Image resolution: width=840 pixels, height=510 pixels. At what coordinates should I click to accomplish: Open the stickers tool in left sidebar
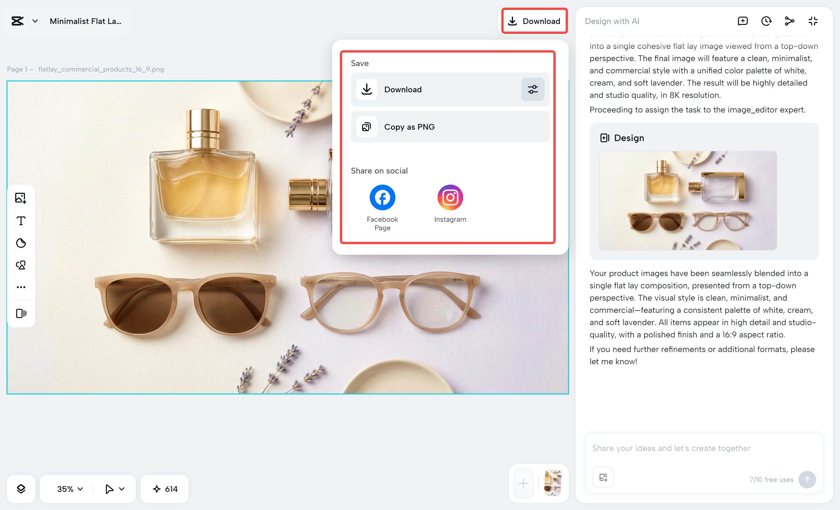pos(21,243)
